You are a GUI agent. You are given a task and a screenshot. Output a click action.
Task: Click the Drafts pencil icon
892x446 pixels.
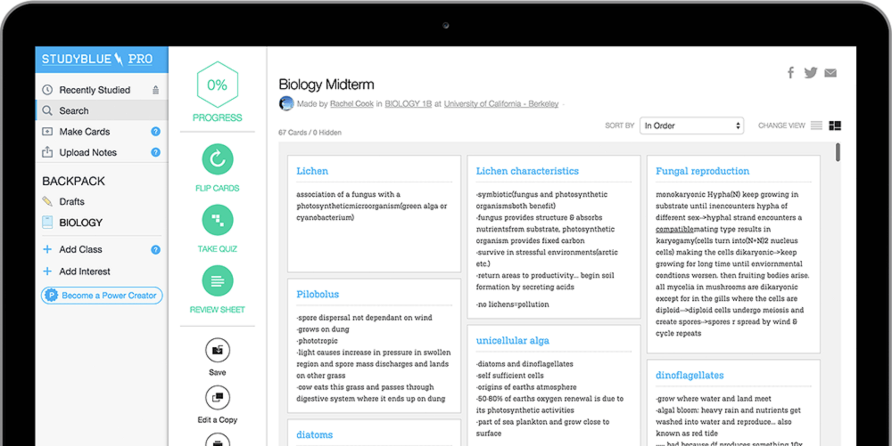47,201
